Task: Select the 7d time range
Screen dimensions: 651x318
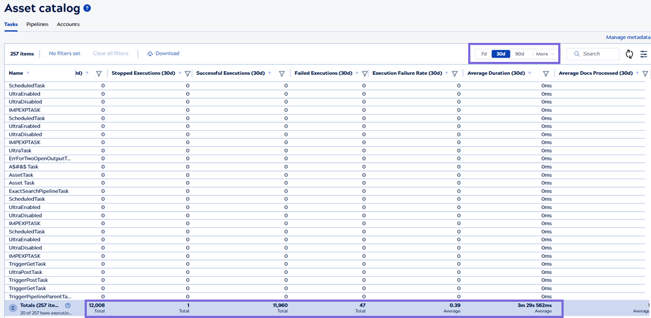Action: click(484, 54)
